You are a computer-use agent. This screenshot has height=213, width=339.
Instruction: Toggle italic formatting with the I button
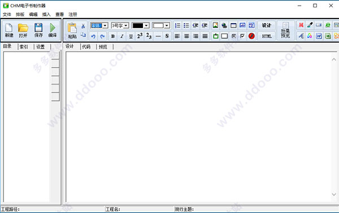(122, 36)
